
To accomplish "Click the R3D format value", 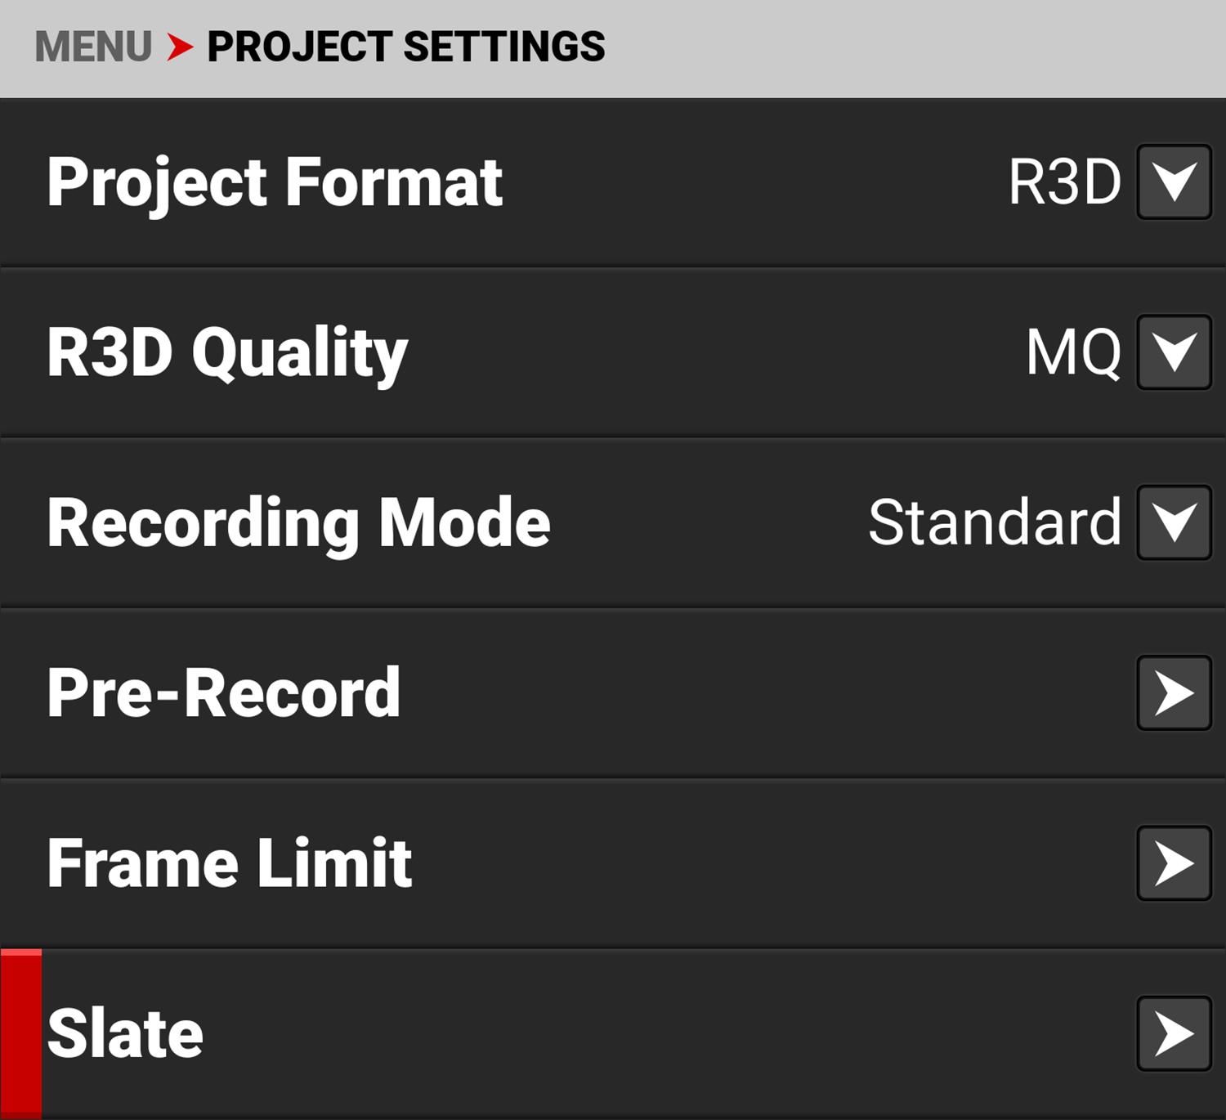I will click(x=1064, y=182).
